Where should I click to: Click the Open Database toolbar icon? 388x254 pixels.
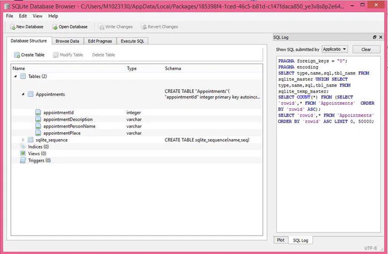tap(55, 27)
